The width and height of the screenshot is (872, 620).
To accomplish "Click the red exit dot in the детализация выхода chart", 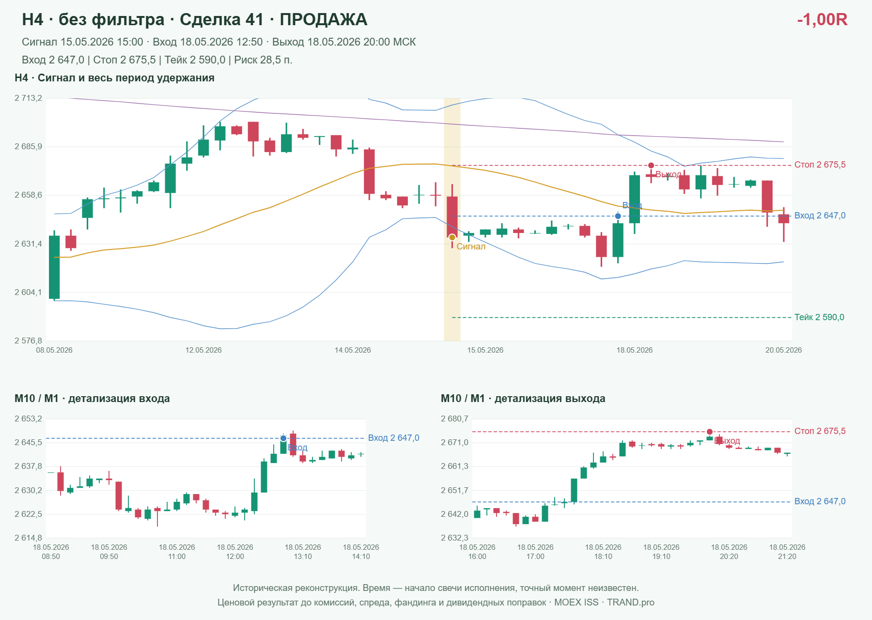I will pos(710,432).
